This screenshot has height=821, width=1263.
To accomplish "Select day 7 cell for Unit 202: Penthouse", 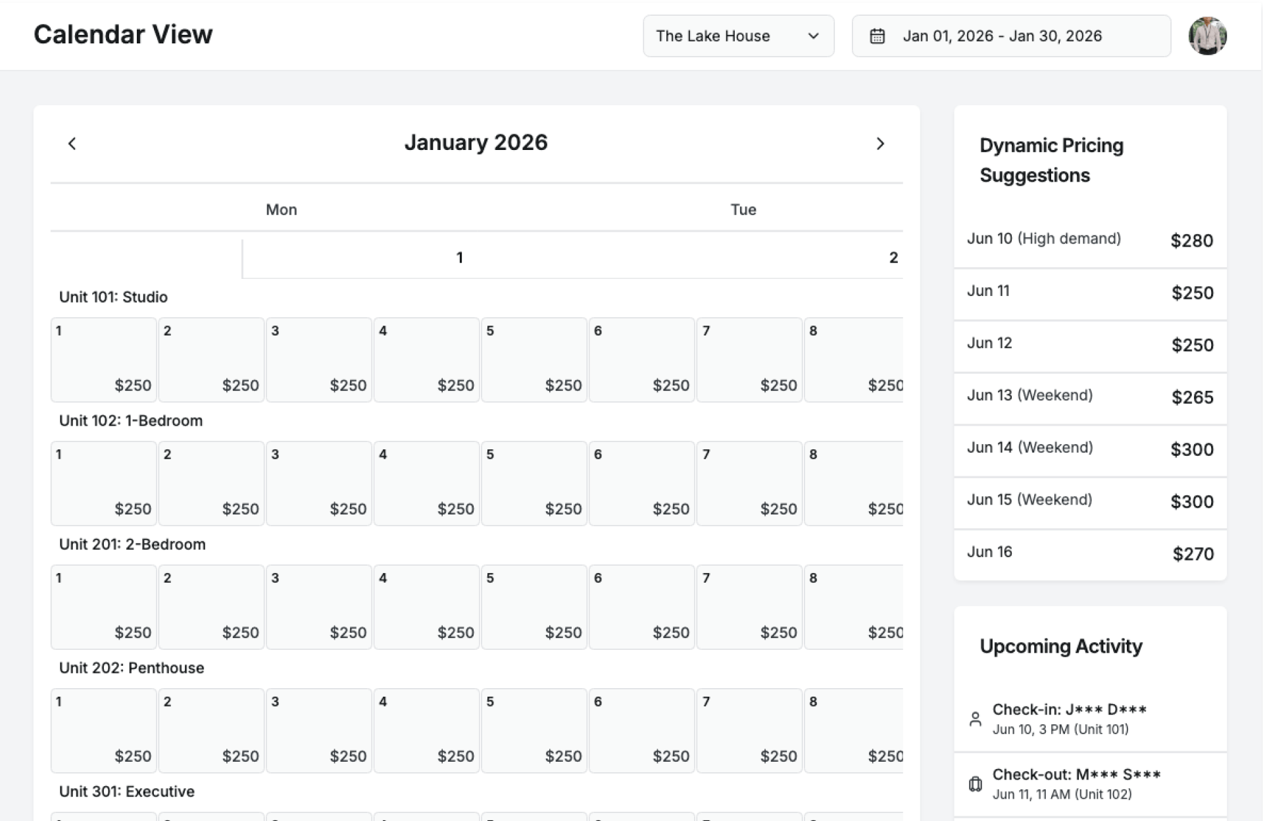I will 749,730.
